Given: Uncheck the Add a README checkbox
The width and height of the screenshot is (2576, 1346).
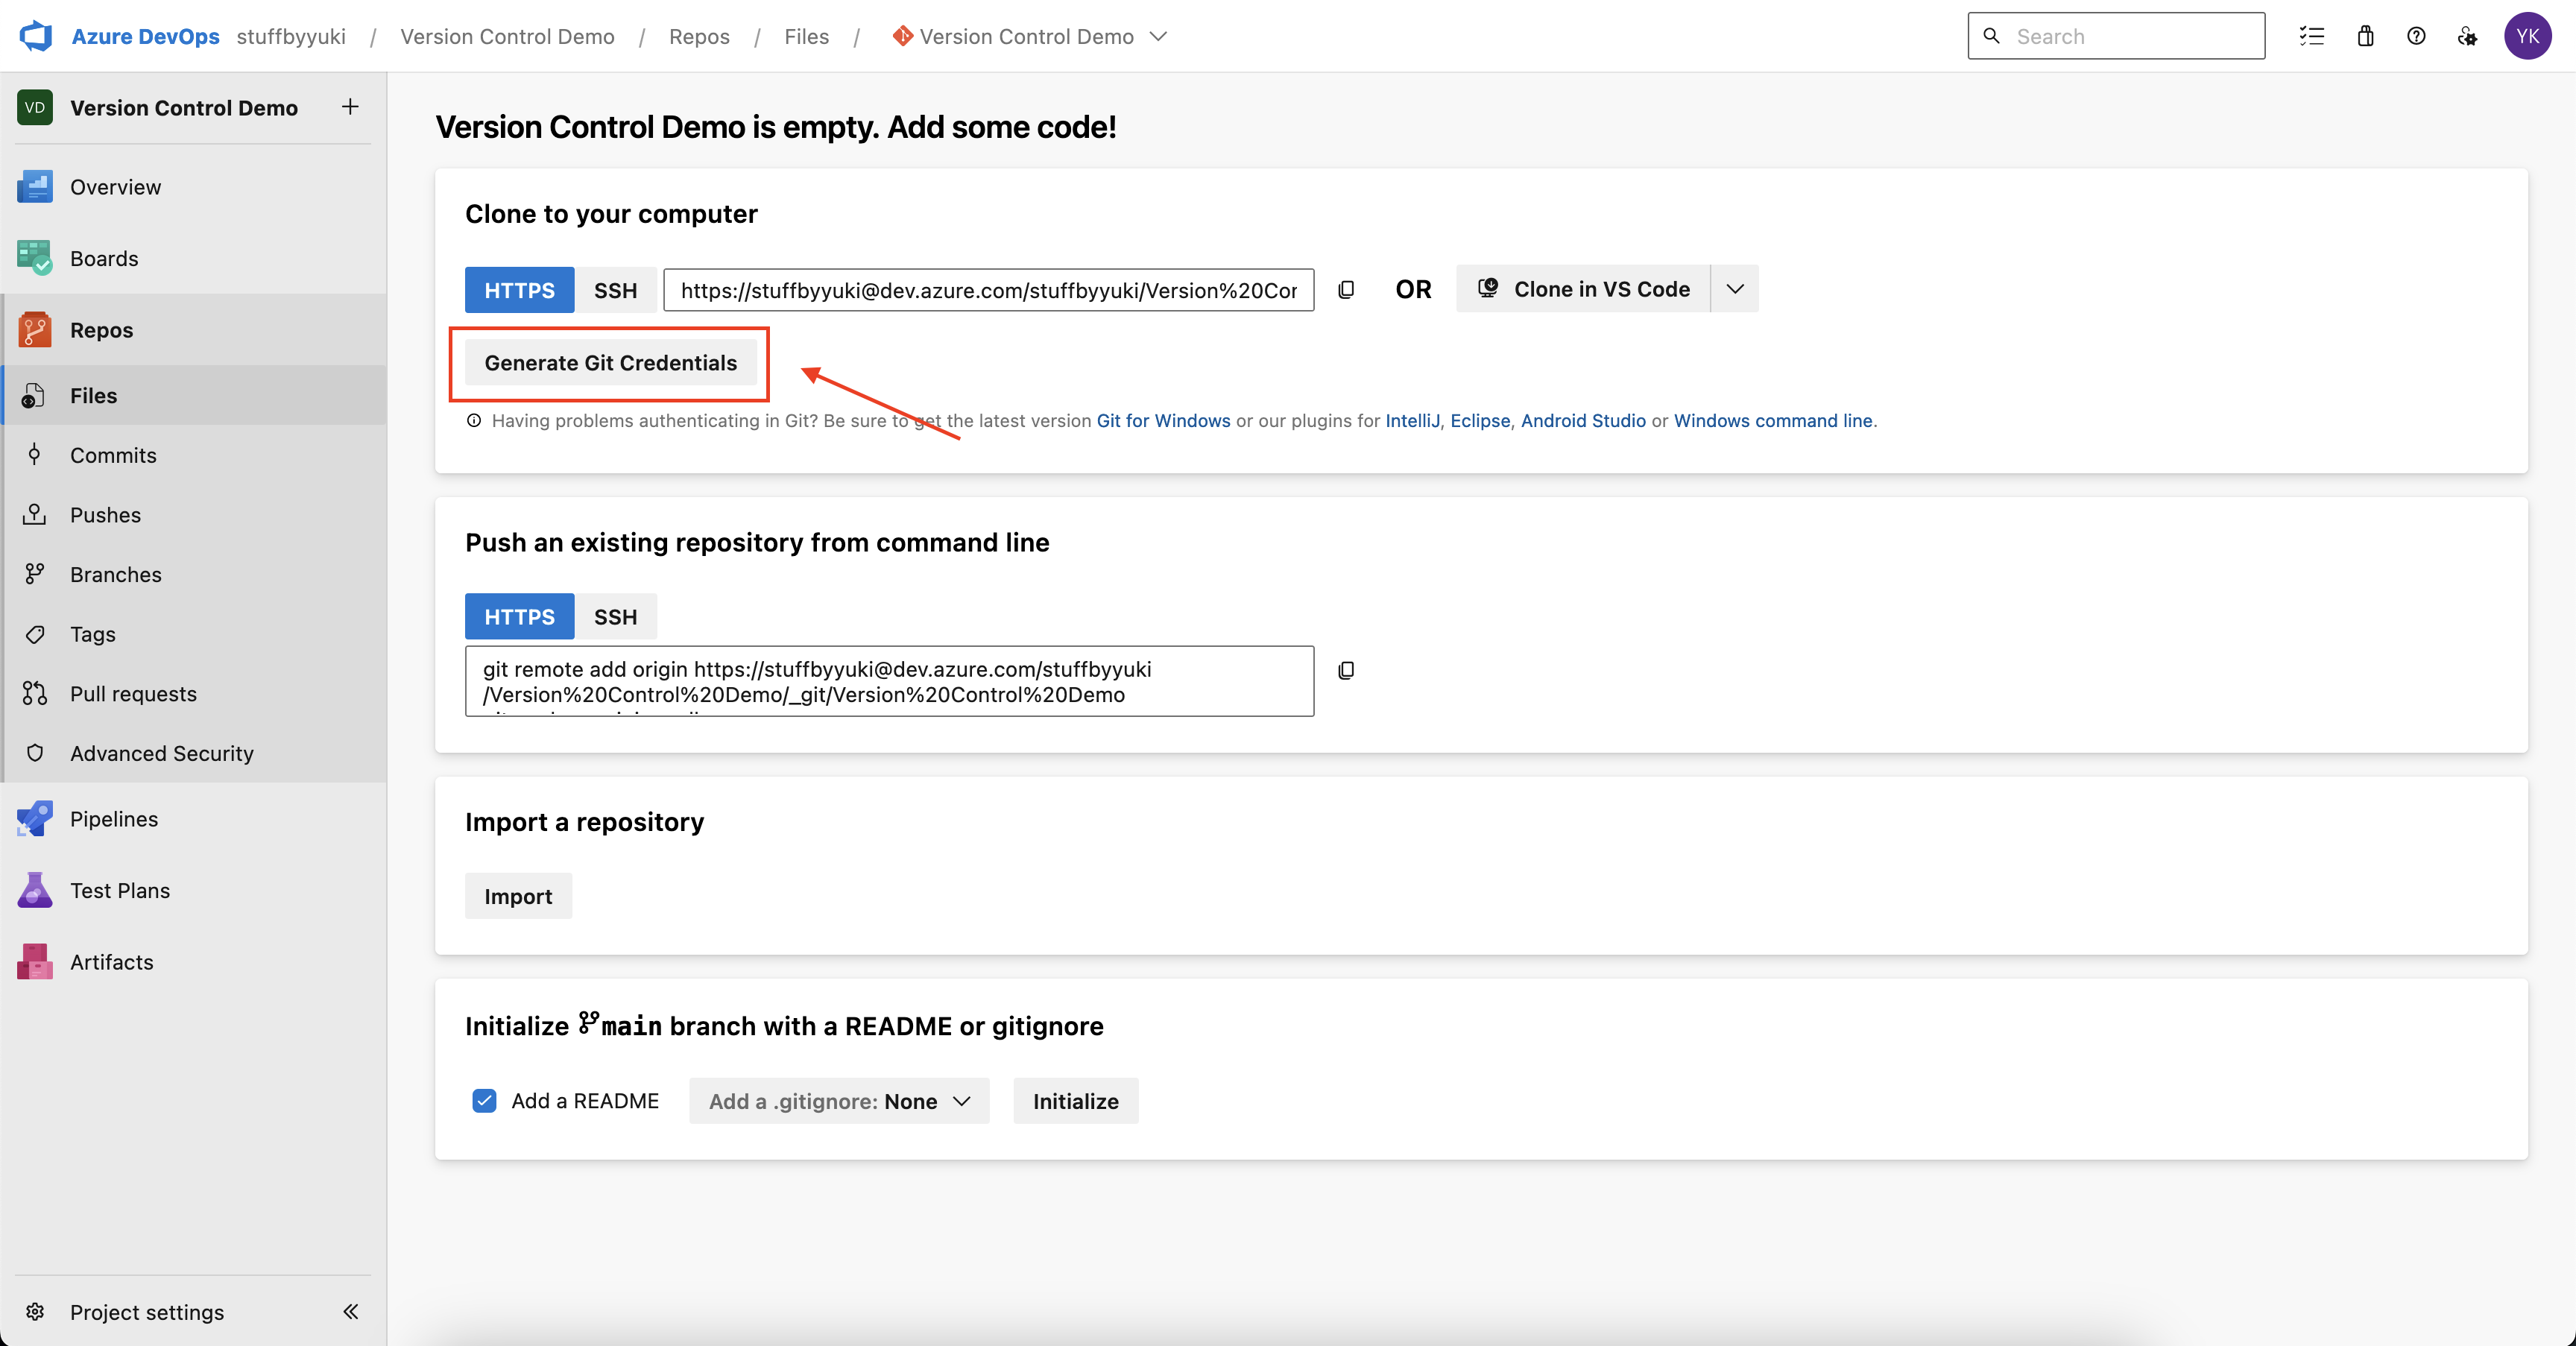Looking at the screenshot, I should point(484,1101).
